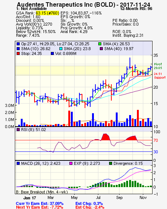Click the Below 52wkHi: 15.50% line
The width and height of the screenshot is (167, 209).
(x=36, y=32)
